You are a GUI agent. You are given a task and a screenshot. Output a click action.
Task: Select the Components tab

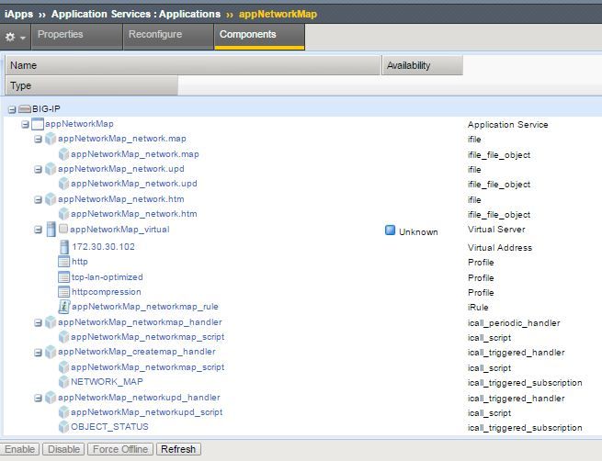[x=247, y=35]
